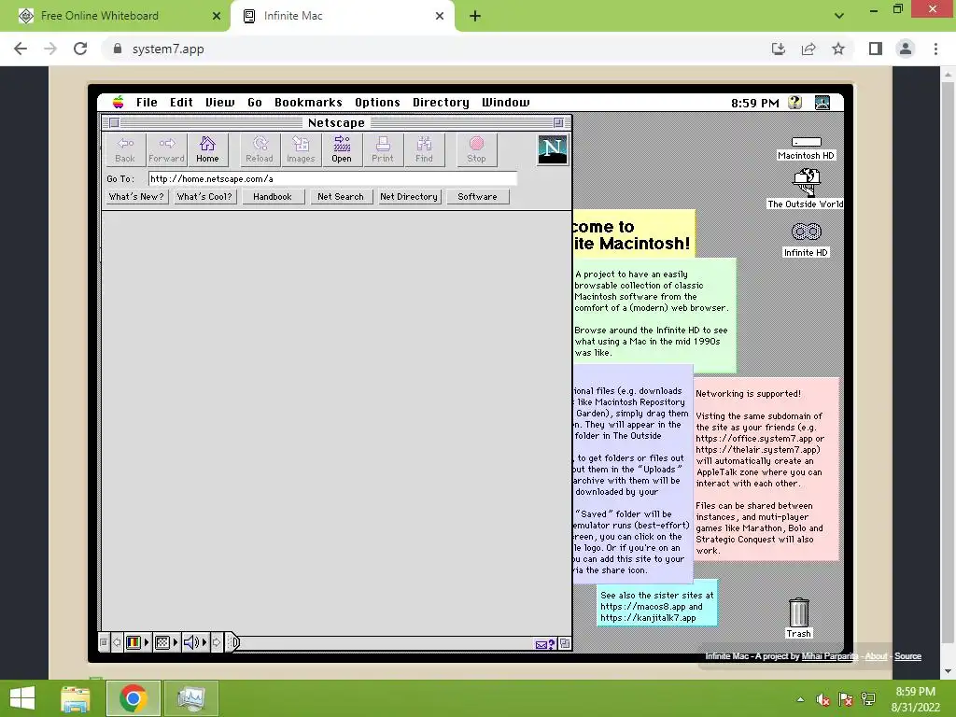Click the Go To URL input field

[x=333, y=178]
